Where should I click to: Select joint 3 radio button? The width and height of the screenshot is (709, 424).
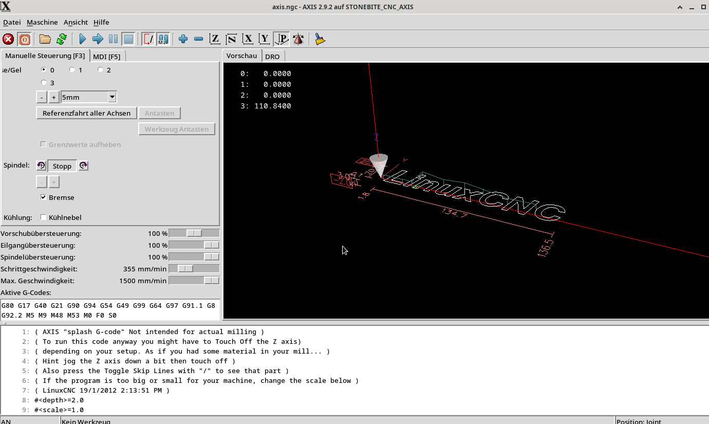pos(44,82)
